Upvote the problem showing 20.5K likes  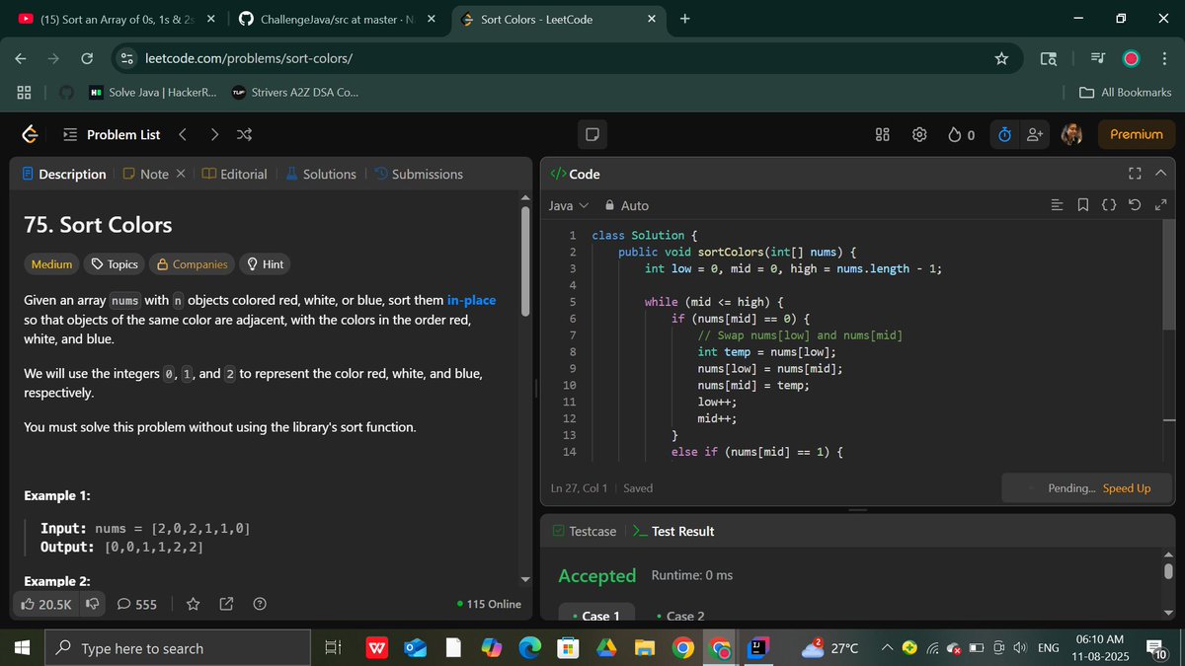point(46,604)
